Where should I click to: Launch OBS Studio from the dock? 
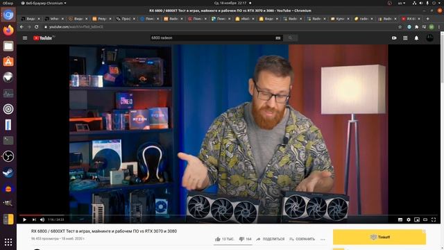(8, 156)
